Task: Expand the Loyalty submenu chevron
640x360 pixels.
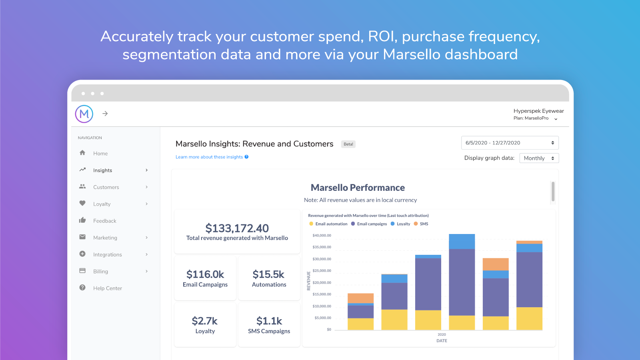Action: click(147, 204)
